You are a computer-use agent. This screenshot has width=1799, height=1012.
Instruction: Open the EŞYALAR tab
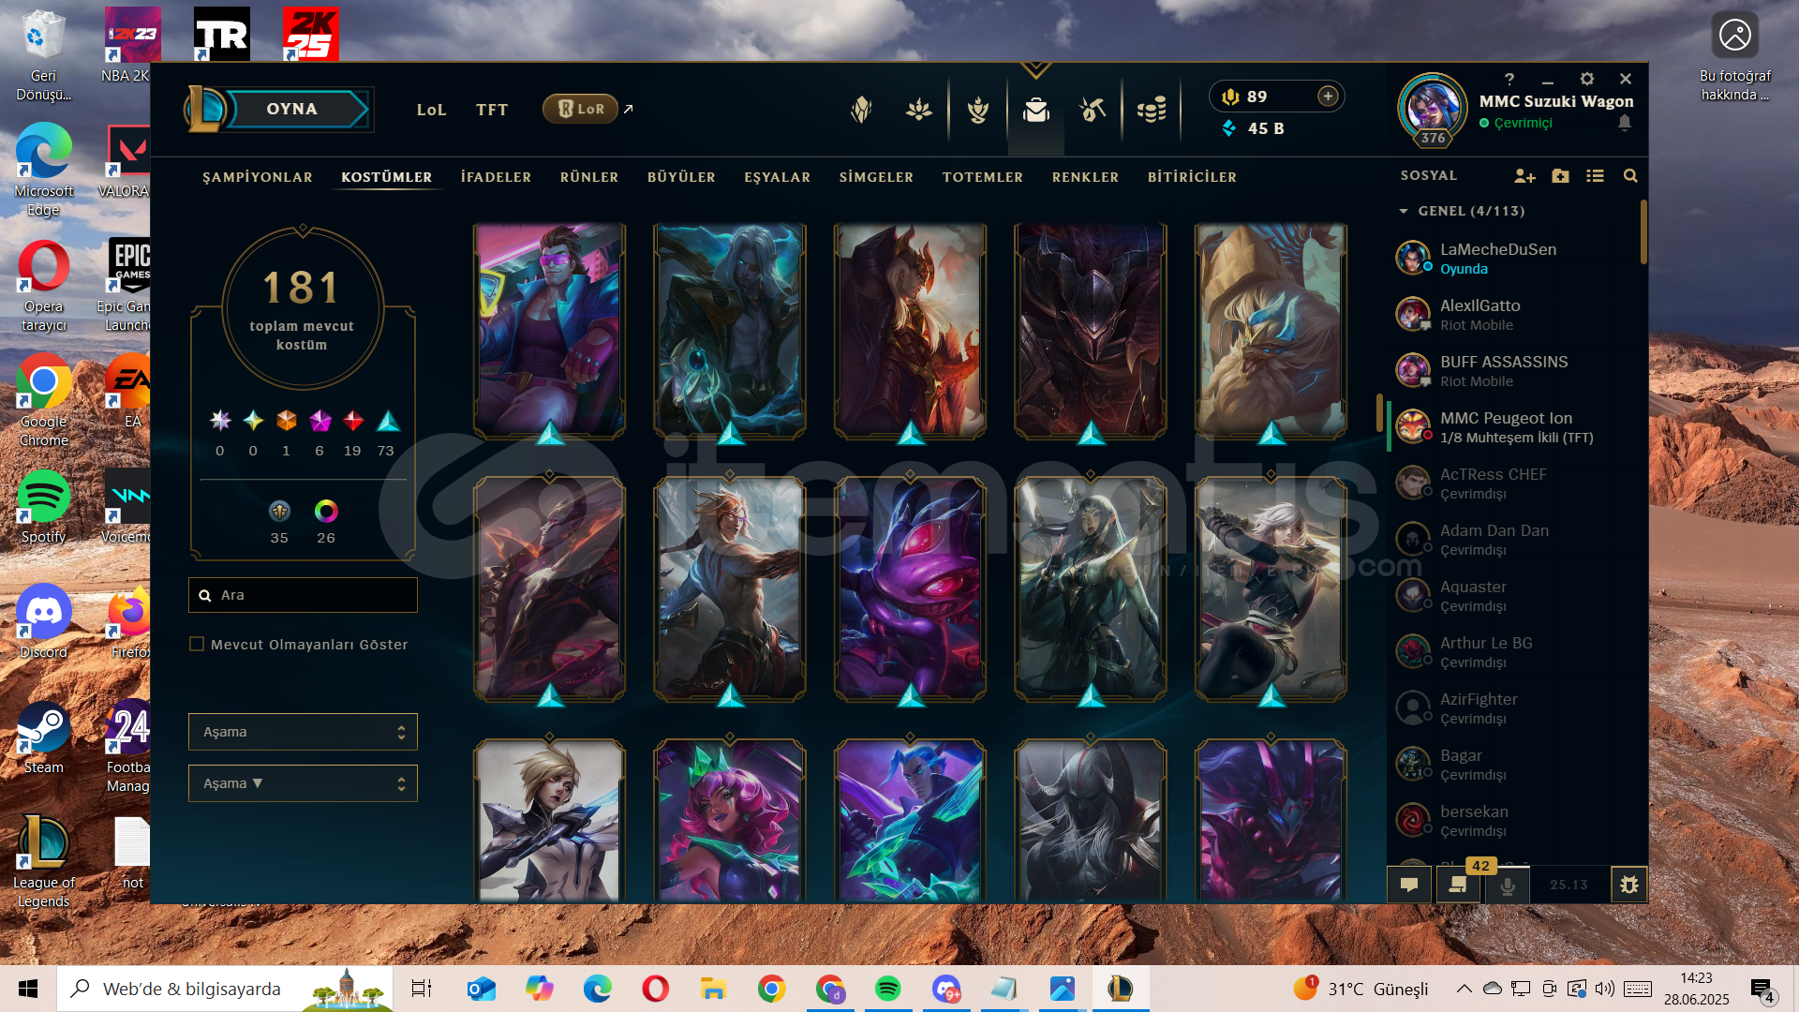778,177
